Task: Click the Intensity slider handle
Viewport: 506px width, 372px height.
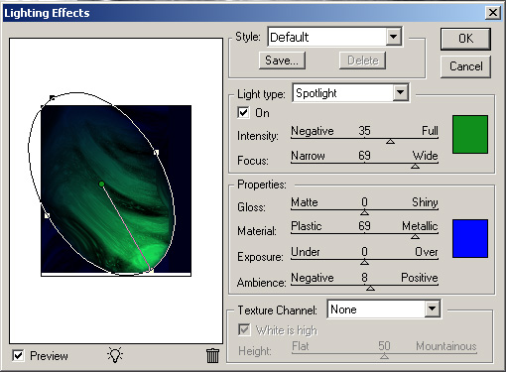Action: coord(390,142)
